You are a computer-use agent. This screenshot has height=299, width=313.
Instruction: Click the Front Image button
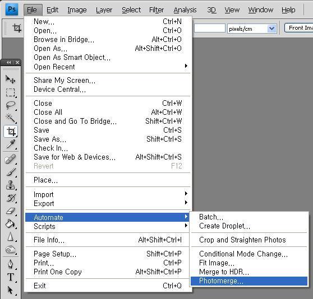coord(299,28)
